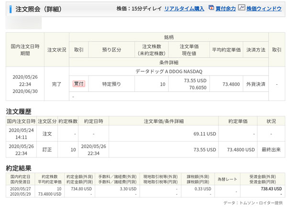287x211 pixels.
Task: Open the リアルタイム購入 link
Action: coord(184,9)
